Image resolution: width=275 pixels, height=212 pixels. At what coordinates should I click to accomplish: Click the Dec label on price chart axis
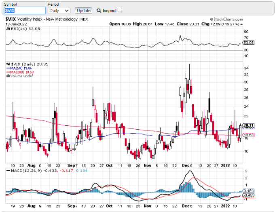(x=186, y=166)
